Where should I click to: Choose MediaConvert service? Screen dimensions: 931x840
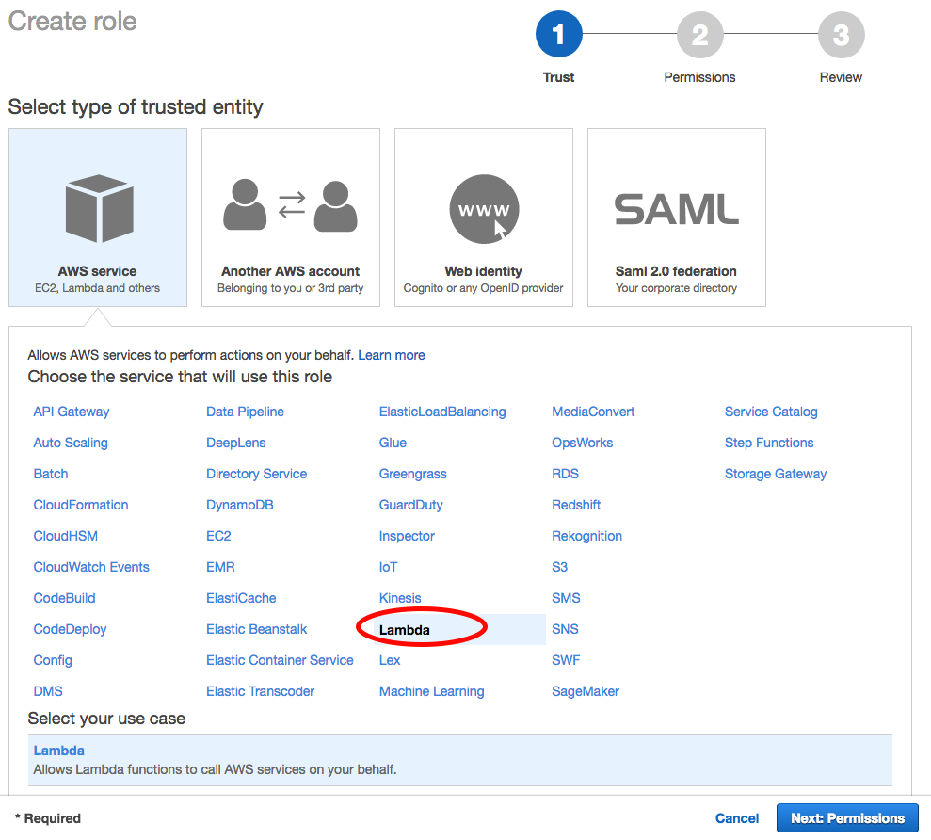tap(593, 412)
